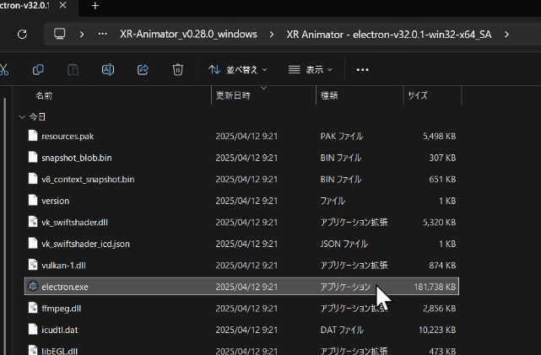Click the Copy icon in toolbar
541x355 pixels.
[38, 69]
